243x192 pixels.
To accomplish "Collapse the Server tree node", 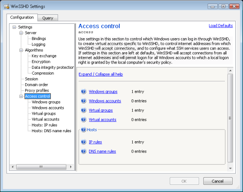I will [x=21, y=33].
